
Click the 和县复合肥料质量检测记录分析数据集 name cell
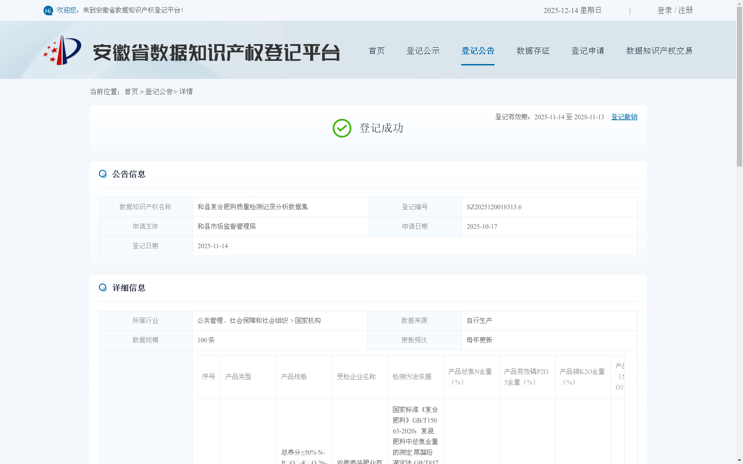pos(280,207)
